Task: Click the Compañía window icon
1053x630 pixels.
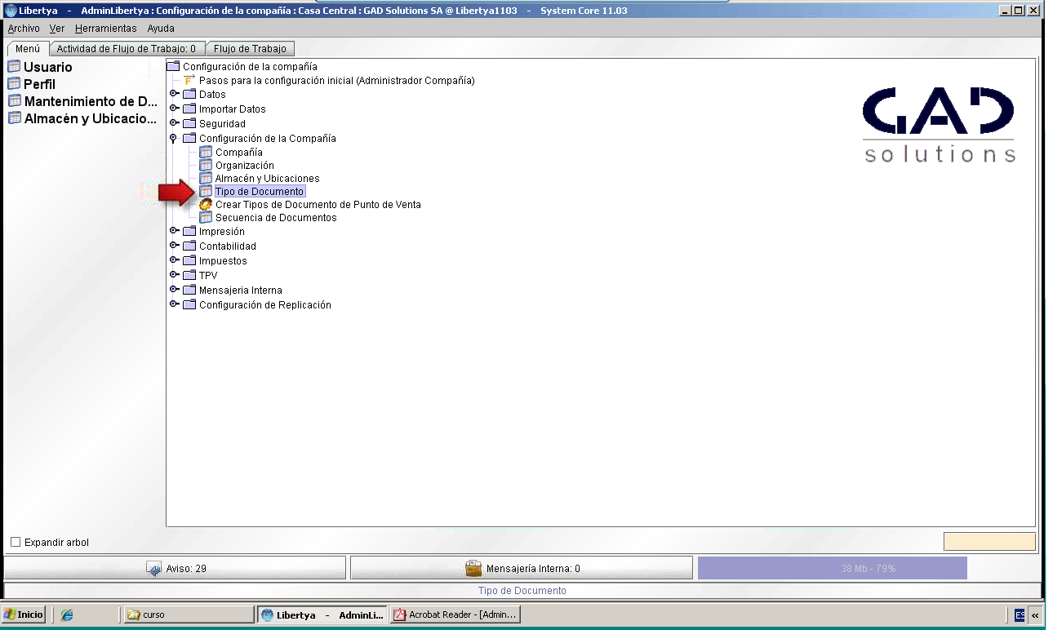Action: pyautogui.click(x=206, y=152)
